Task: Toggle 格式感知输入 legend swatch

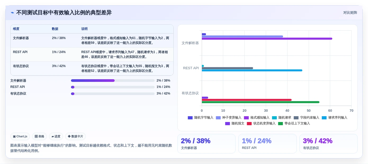Action: (x=246, y=118)
